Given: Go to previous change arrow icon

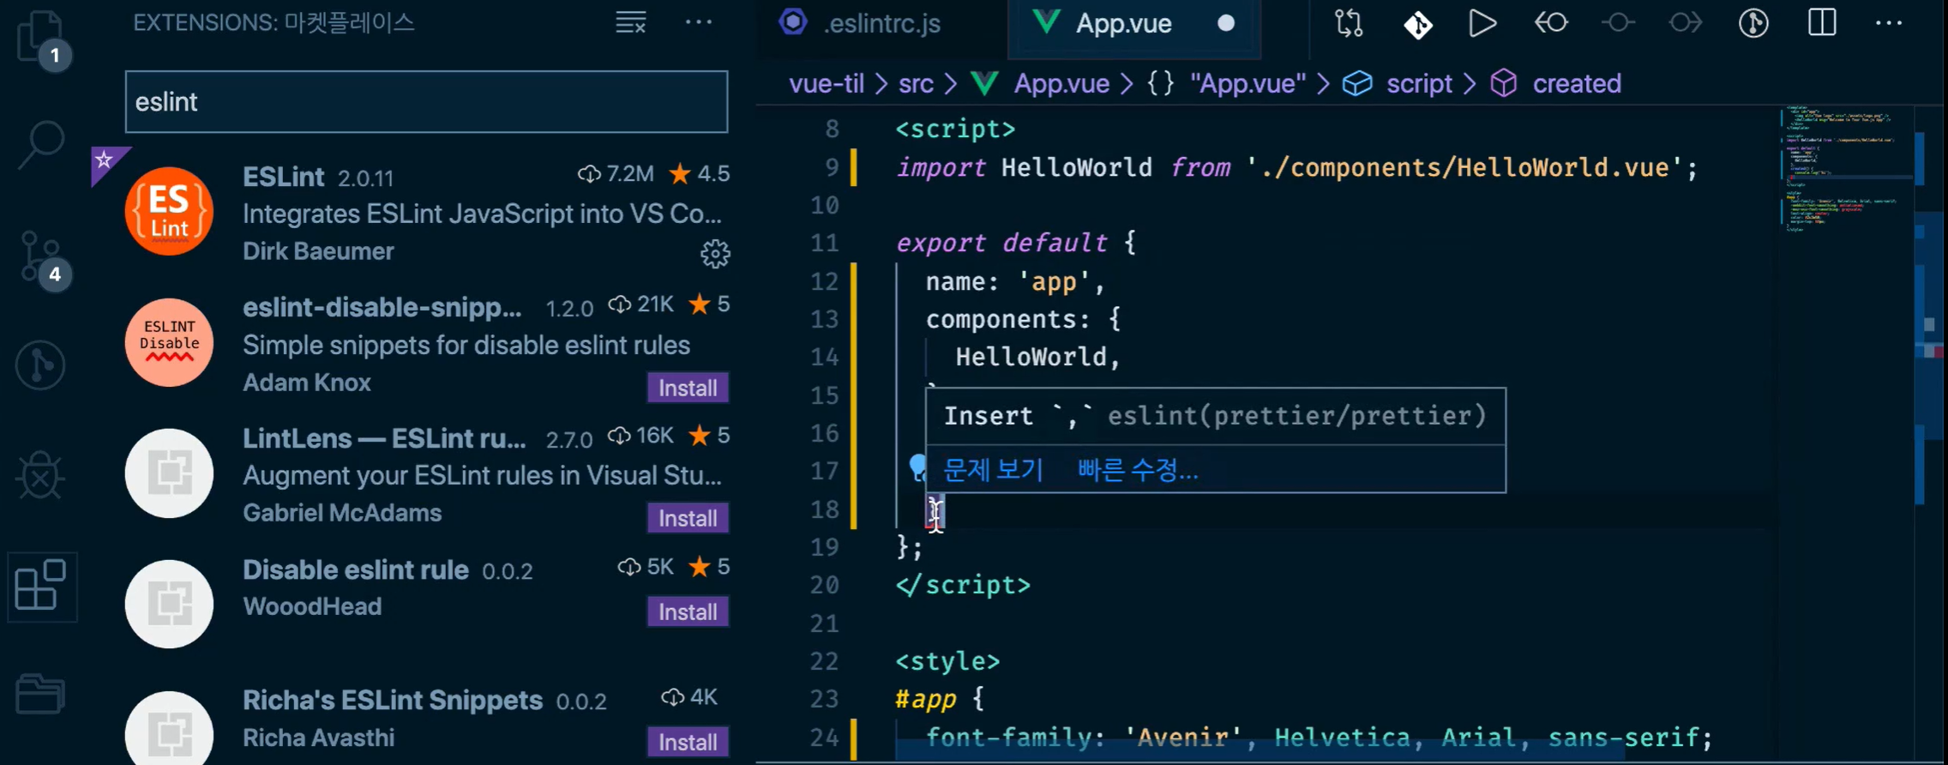Looking at the screenshot, I should pos(1551,23).
